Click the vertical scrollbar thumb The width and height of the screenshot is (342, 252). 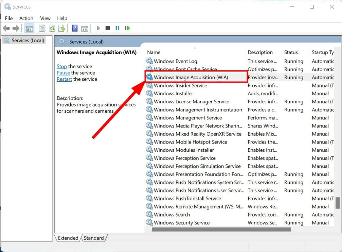pos(337,203)
